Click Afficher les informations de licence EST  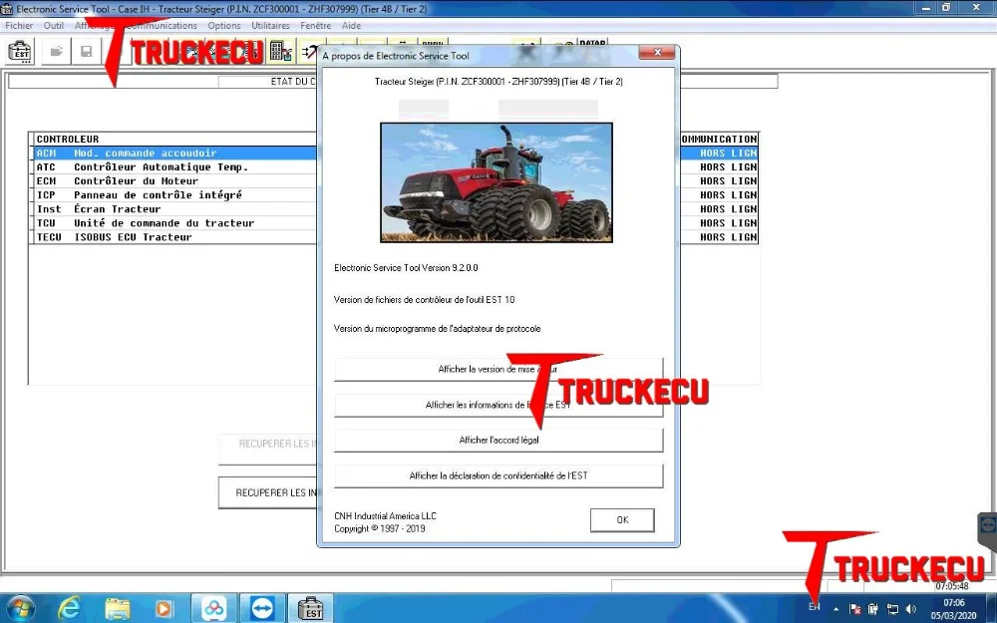pos(498,405)
